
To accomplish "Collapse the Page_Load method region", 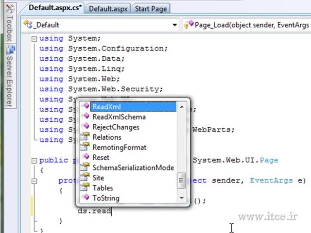I will [x=34, y=181].
